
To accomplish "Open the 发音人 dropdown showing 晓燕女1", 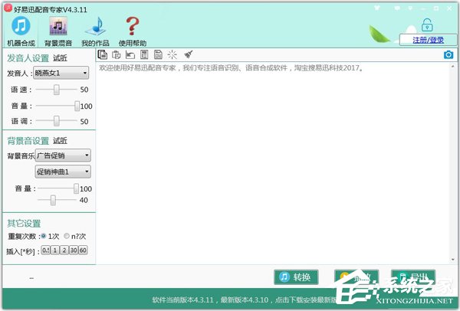I will [61, 73].
